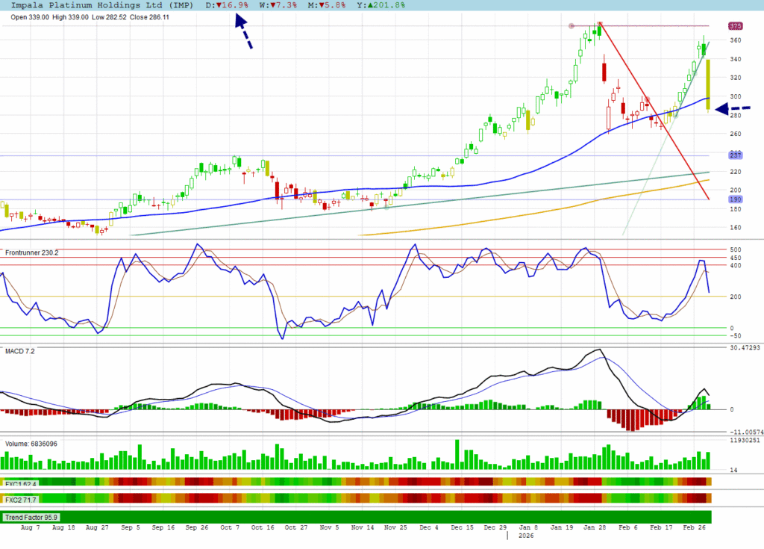764x549 pixels.
Task: Select the large yellow latest candlestick
Action: [707, 85]
